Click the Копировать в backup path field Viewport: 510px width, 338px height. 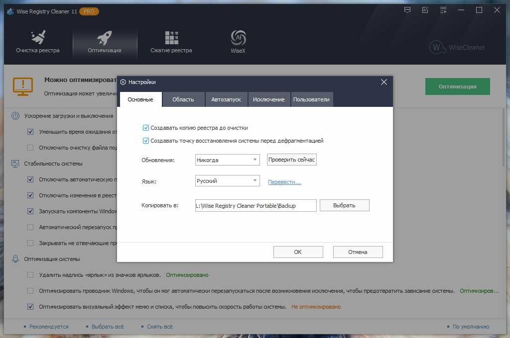point(255,205)
